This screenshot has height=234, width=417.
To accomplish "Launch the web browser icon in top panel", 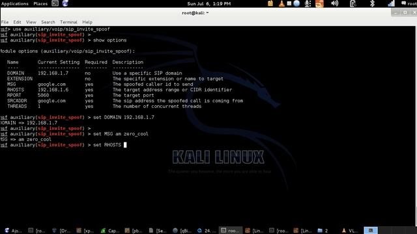I will (x=65, y=3).
